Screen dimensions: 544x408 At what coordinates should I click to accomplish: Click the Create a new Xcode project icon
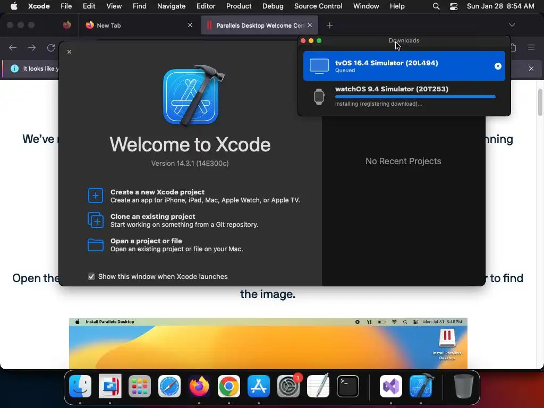96,195
